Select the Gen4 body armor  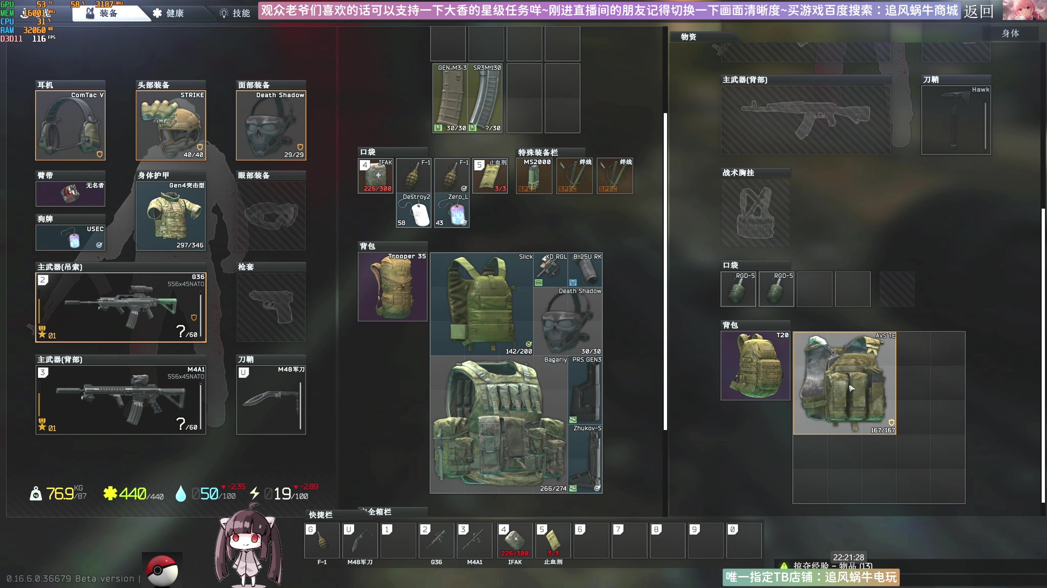tap(171, 216)
